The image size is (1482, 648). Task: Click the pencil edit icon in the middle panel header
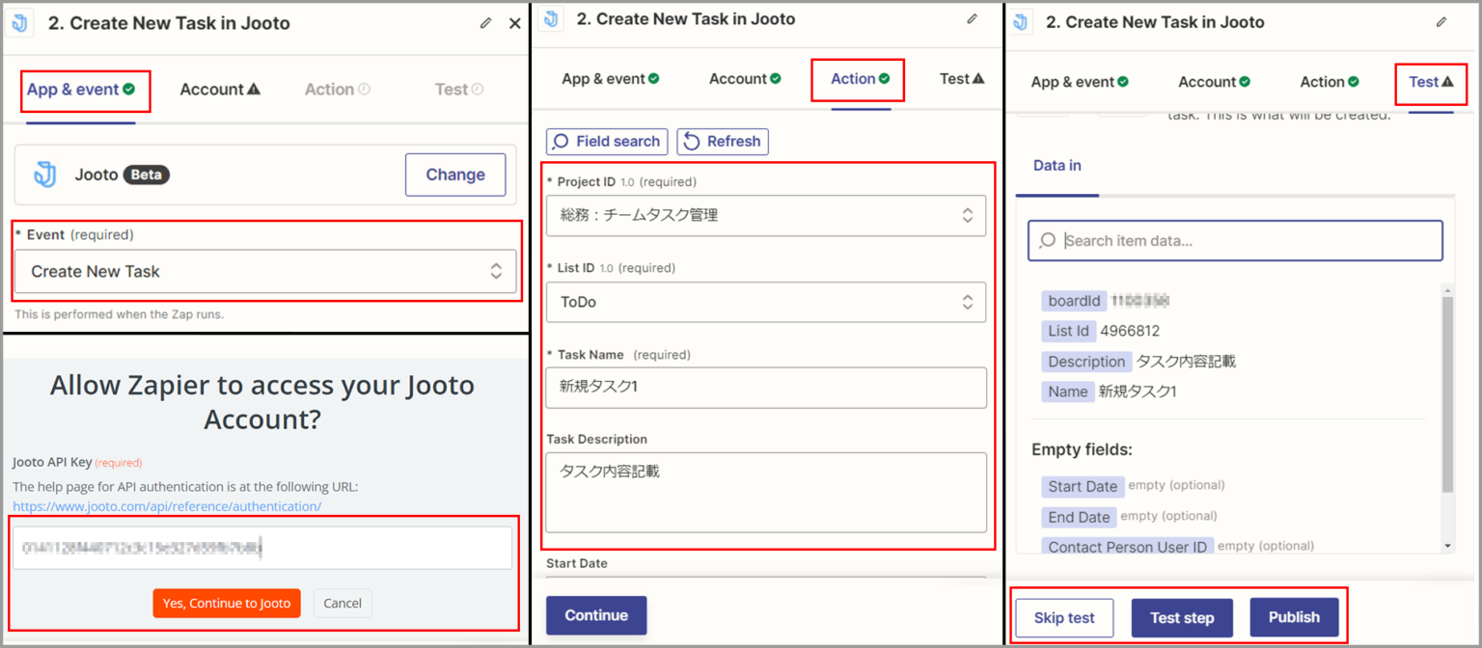(x=972, y=19)
